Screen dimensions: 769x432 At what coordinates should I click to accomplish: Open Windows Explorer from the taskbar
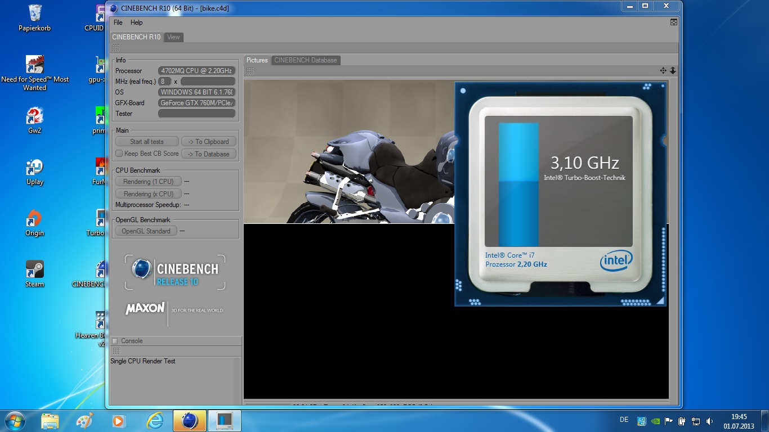(x=50, y=421)
